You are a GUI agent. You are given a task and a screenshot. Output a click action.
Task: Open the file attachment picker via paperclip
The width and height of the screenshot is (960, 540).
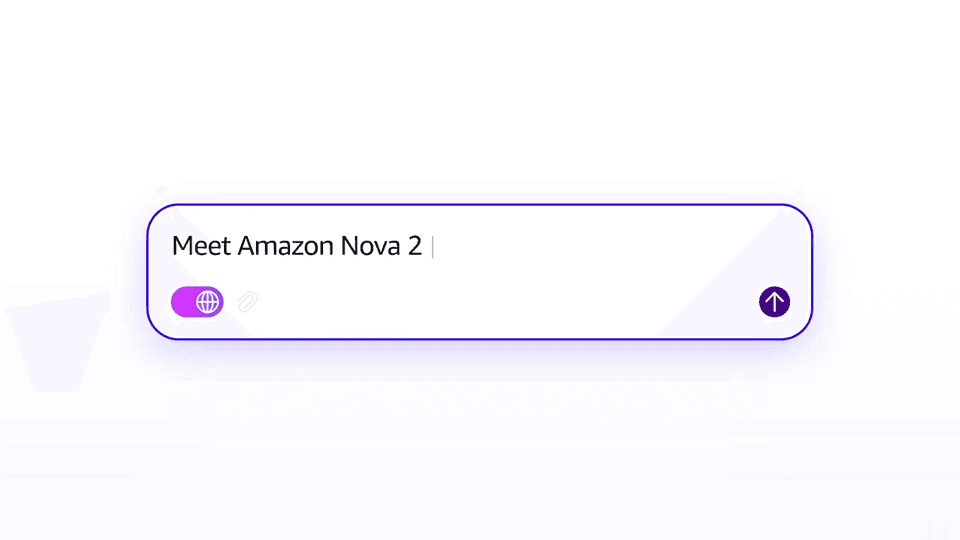coord(247,302)
